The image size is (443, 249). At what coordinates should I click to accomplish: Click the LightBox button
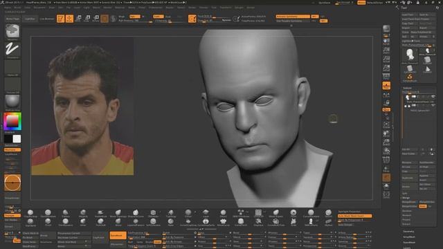[30, 19]
